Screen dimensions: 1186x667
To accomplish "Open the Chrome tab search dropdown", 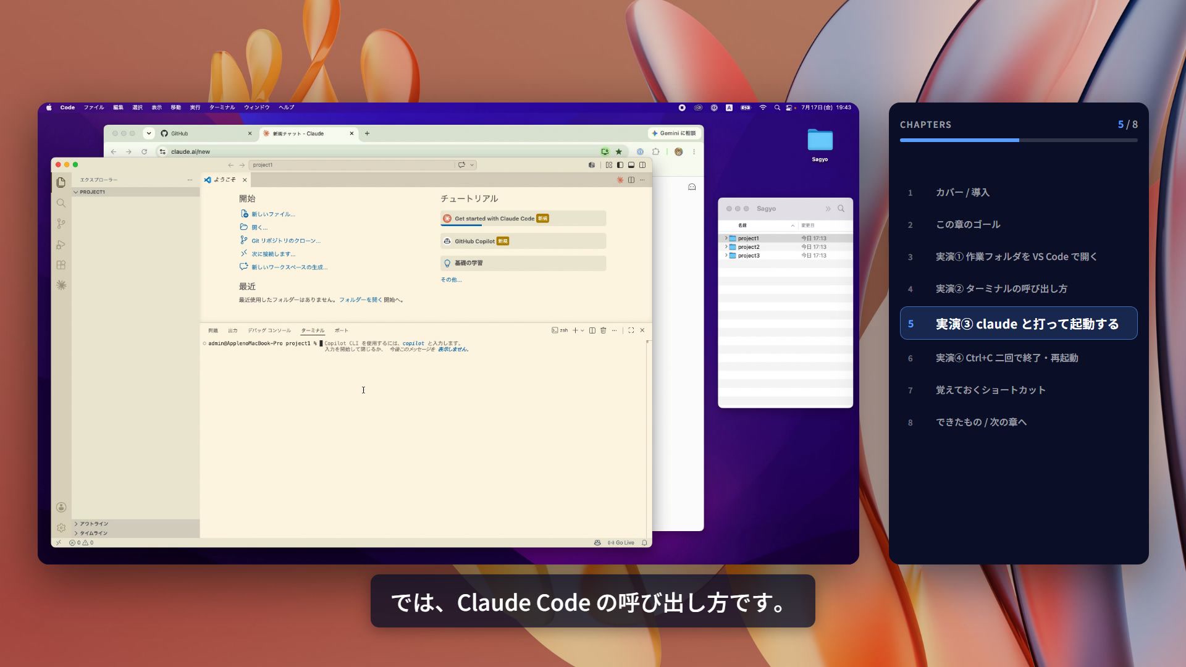I will tap(149, 133).
